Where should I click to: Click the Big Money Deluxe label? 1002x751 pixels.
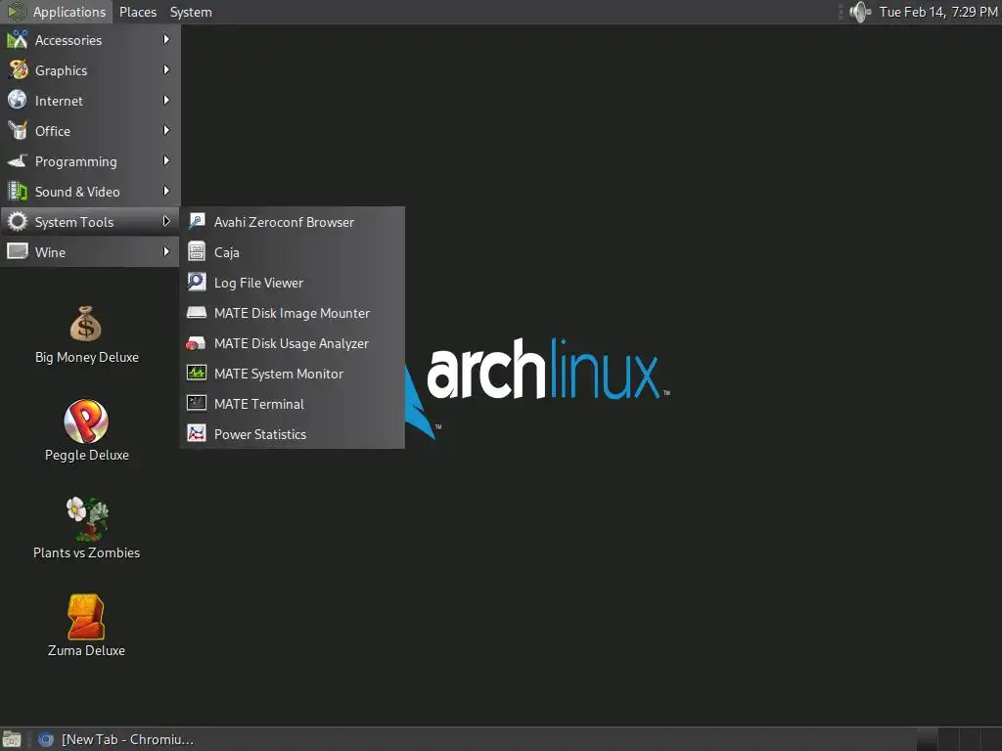(x=87, y=358)
